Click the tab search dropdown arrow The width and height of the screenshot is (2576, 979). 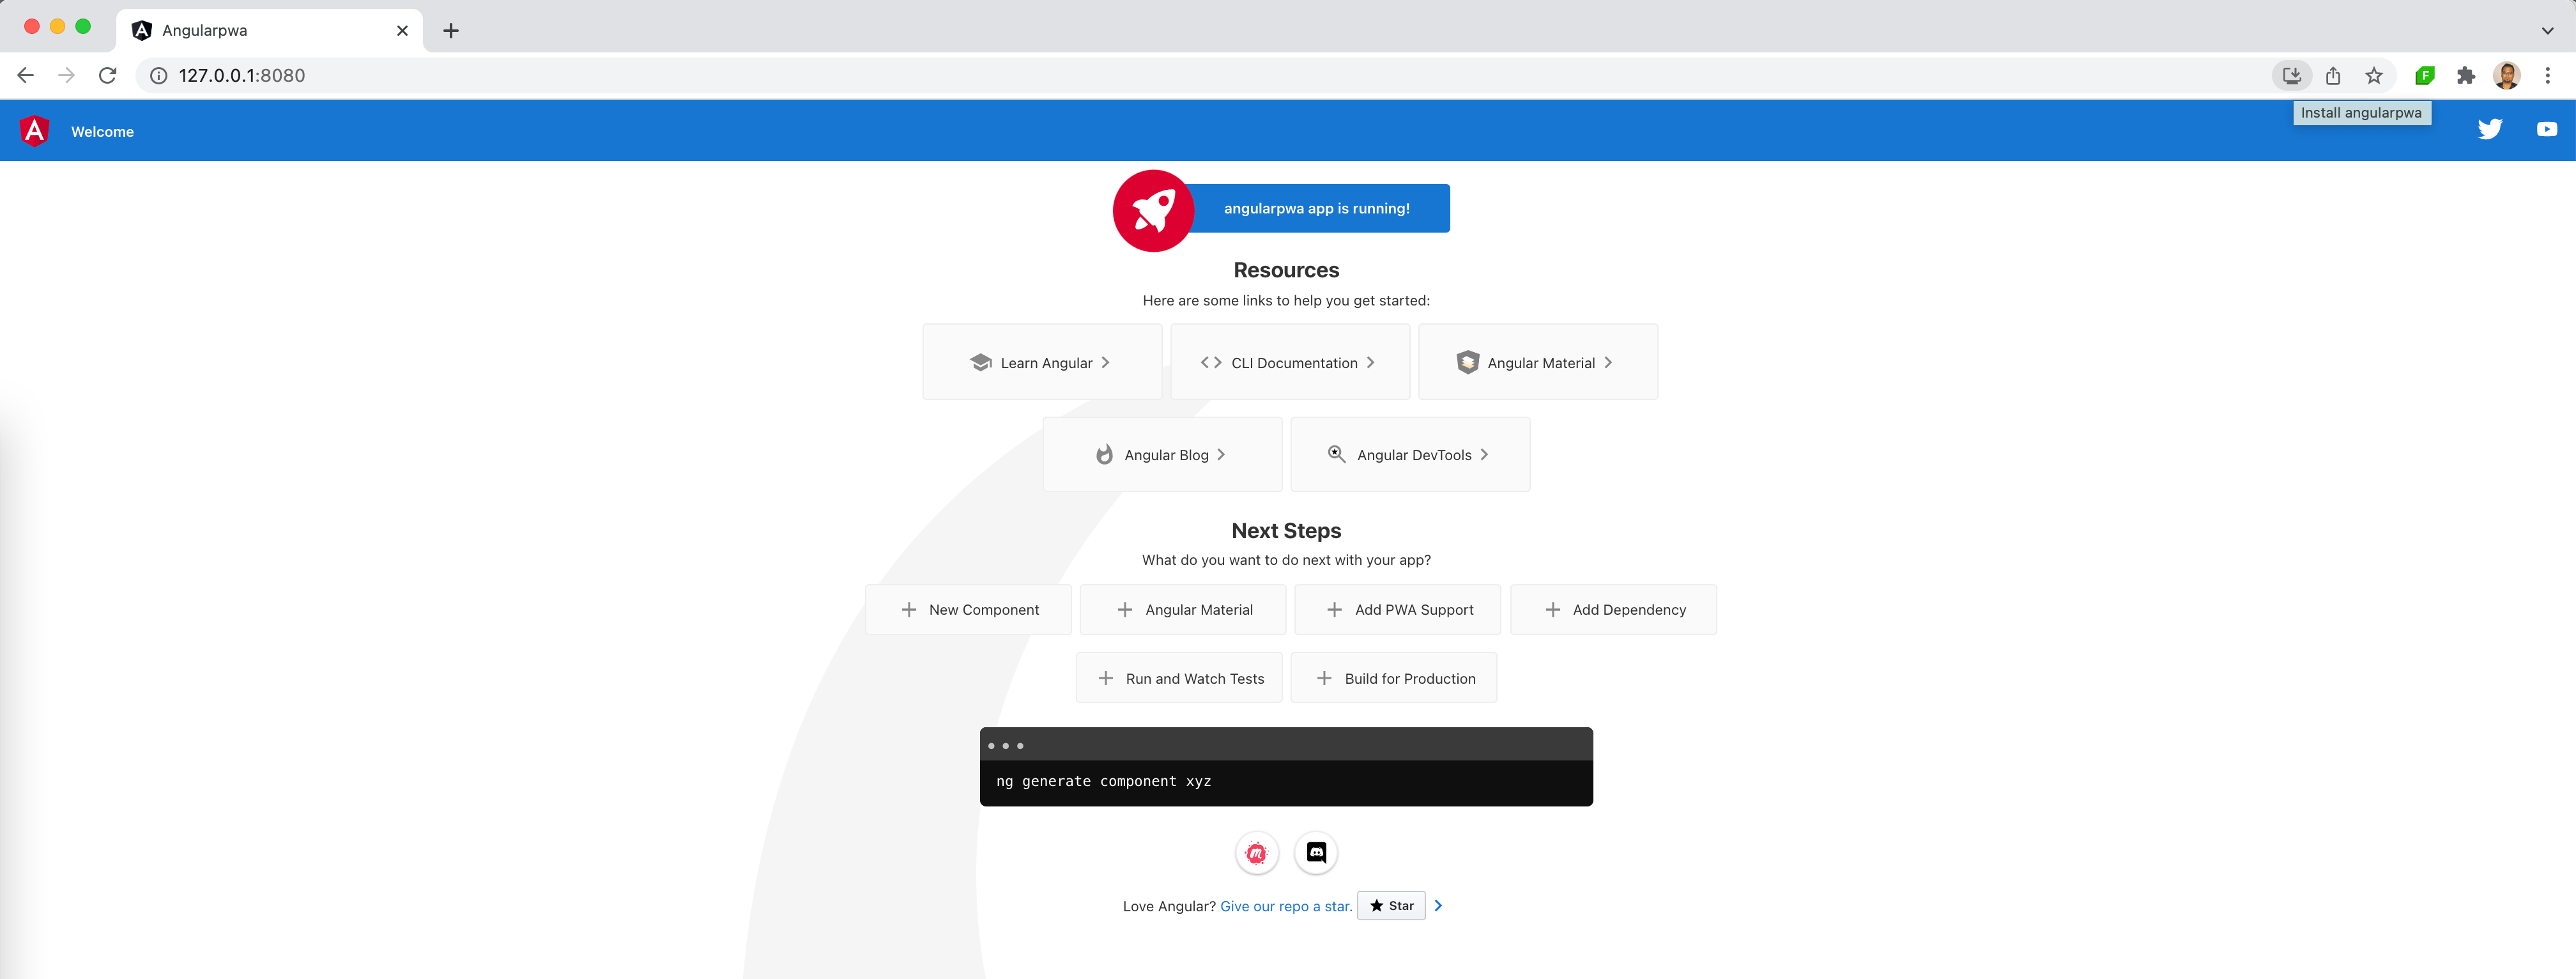(x=2547, y=31)
